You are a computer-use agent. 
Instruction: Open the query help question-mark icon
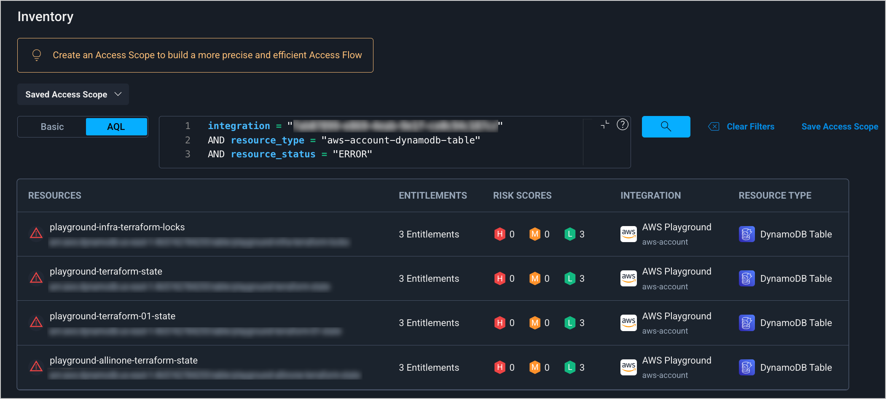coord(622,125)
